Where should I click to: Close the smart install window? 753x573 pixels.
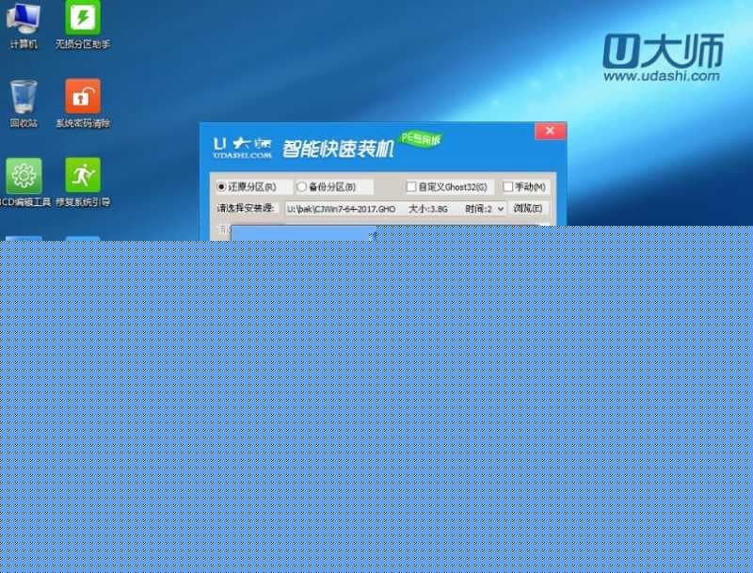click(550, 131)
